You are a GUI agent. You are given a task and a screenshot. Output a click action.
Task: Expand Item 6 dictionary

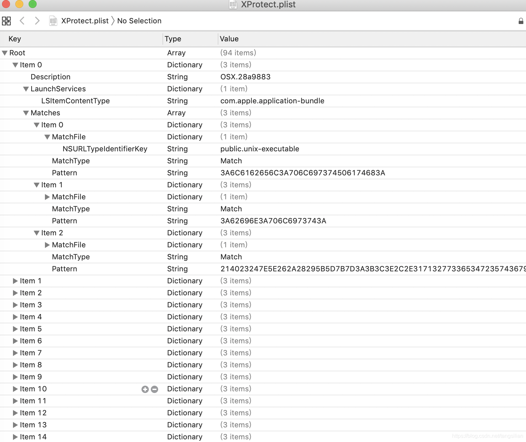pos(15,341)
